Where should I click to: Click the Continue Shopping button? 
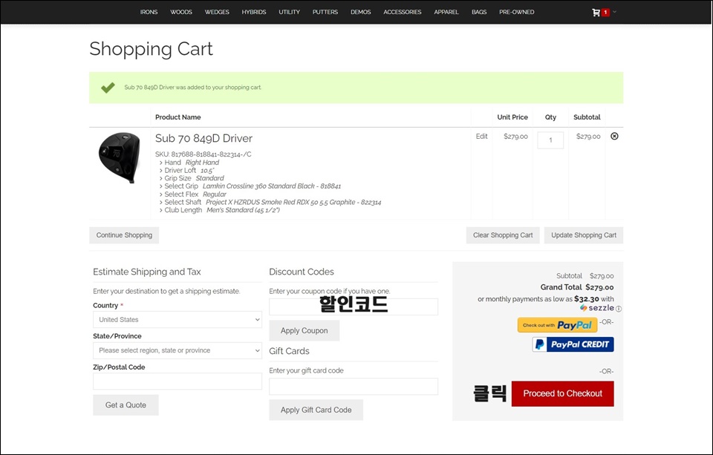coord(124,235)
